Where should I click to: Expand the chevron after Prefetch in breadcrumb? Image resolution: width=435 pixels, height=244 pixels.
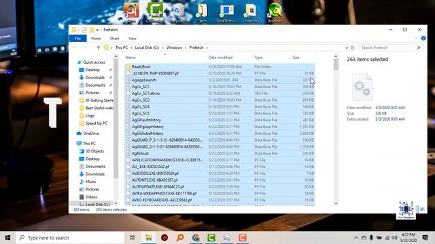pos(207,47)
